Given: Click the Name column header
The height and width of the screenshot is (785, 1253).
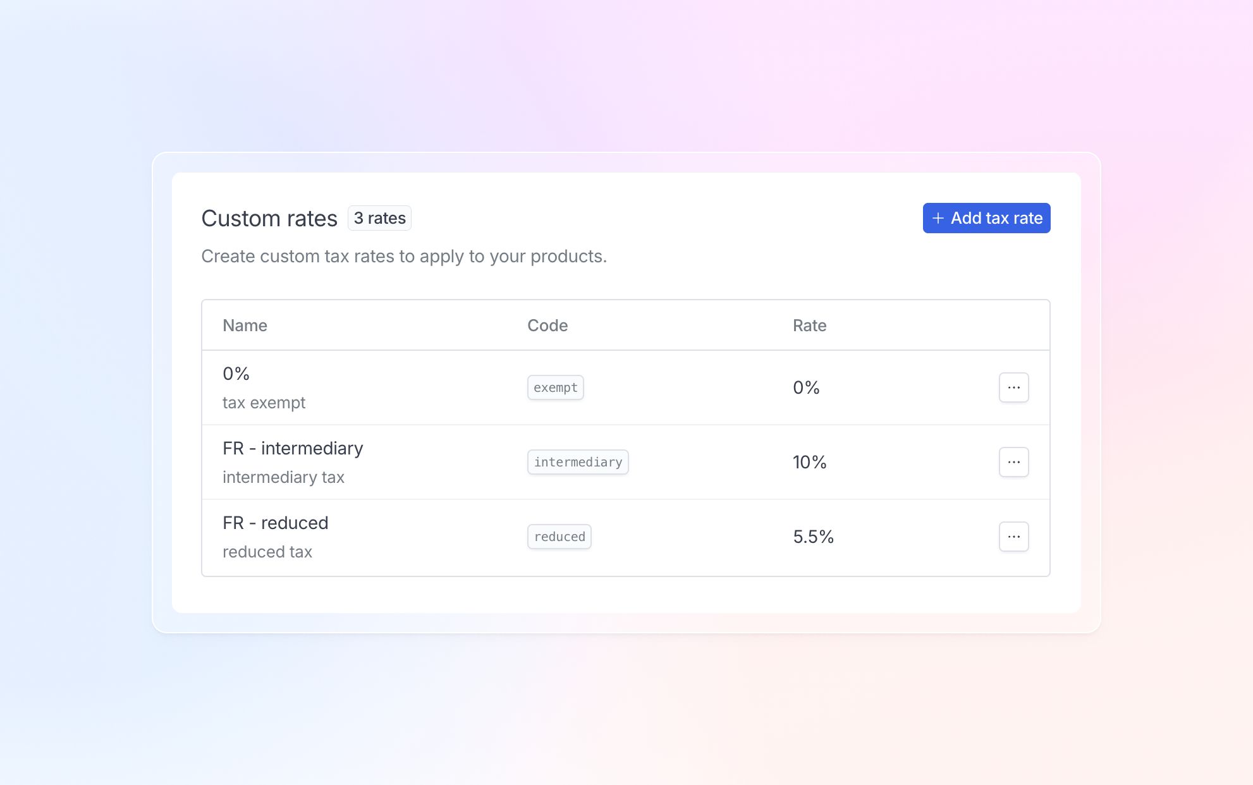Looking at the screenshot, I should click(245, 326).
